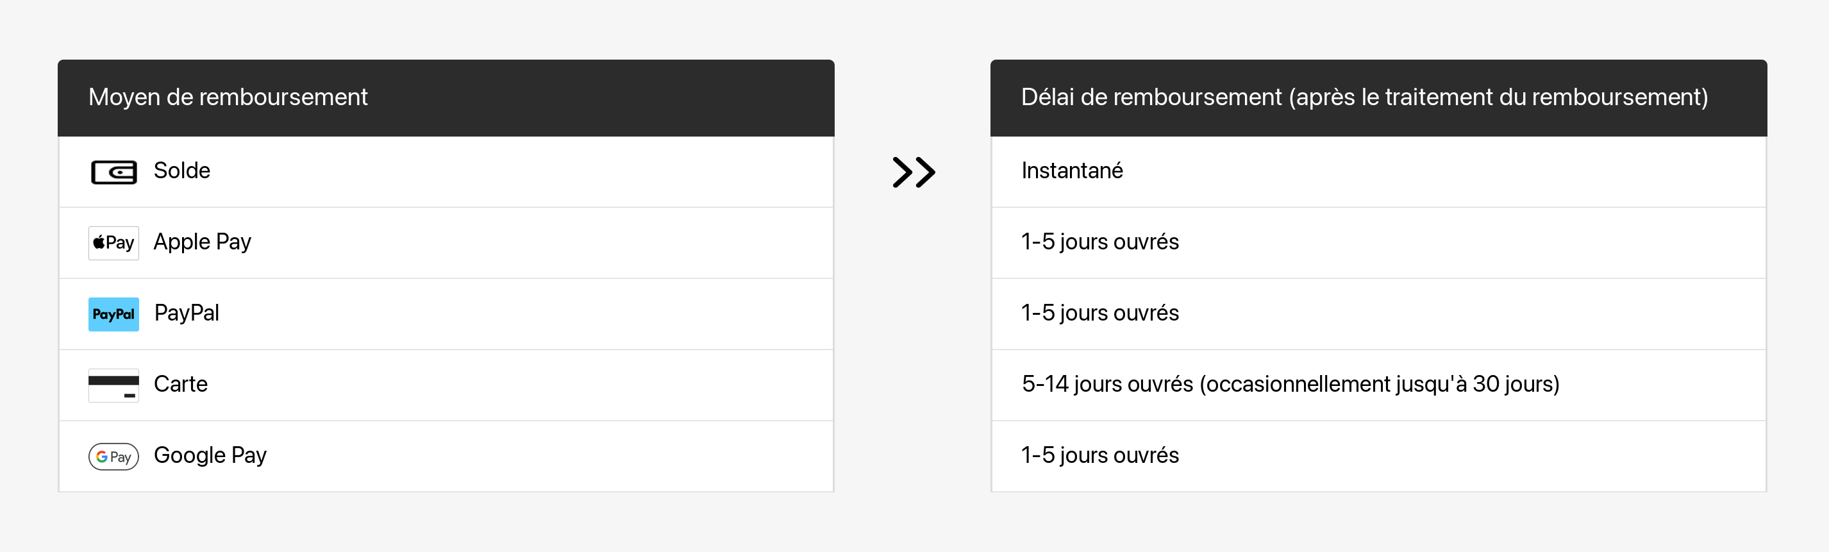Image resolution: width=1829 pixels, height=552 pixels.
Task: Click Google Pay's '1-5 jours ouvrés' cell
Action: click(1100, 455)
